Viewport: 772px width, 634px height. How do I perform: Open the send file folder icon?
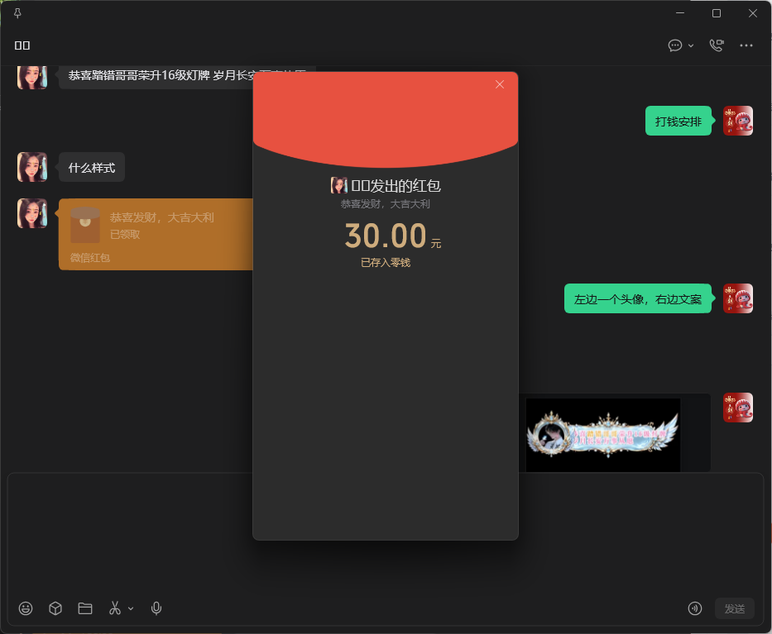click(x=85, y=608)
